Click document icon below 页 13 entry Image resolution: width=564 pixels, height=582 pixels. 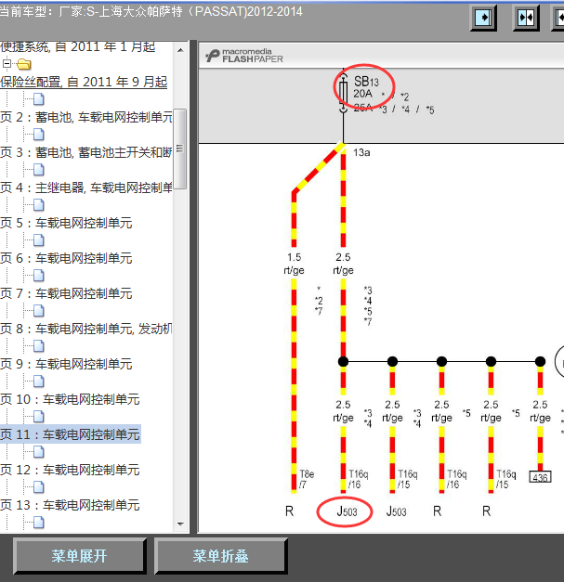pos(39,523)
